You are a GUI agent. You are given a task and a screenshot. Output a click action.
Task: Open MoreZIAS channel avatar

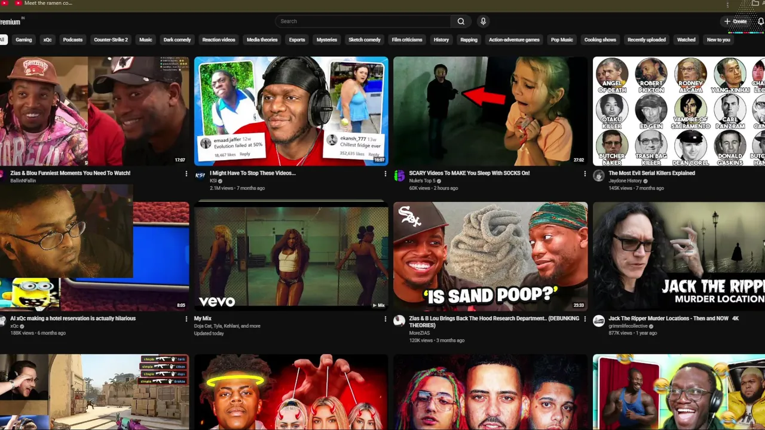tap(399, 321)
